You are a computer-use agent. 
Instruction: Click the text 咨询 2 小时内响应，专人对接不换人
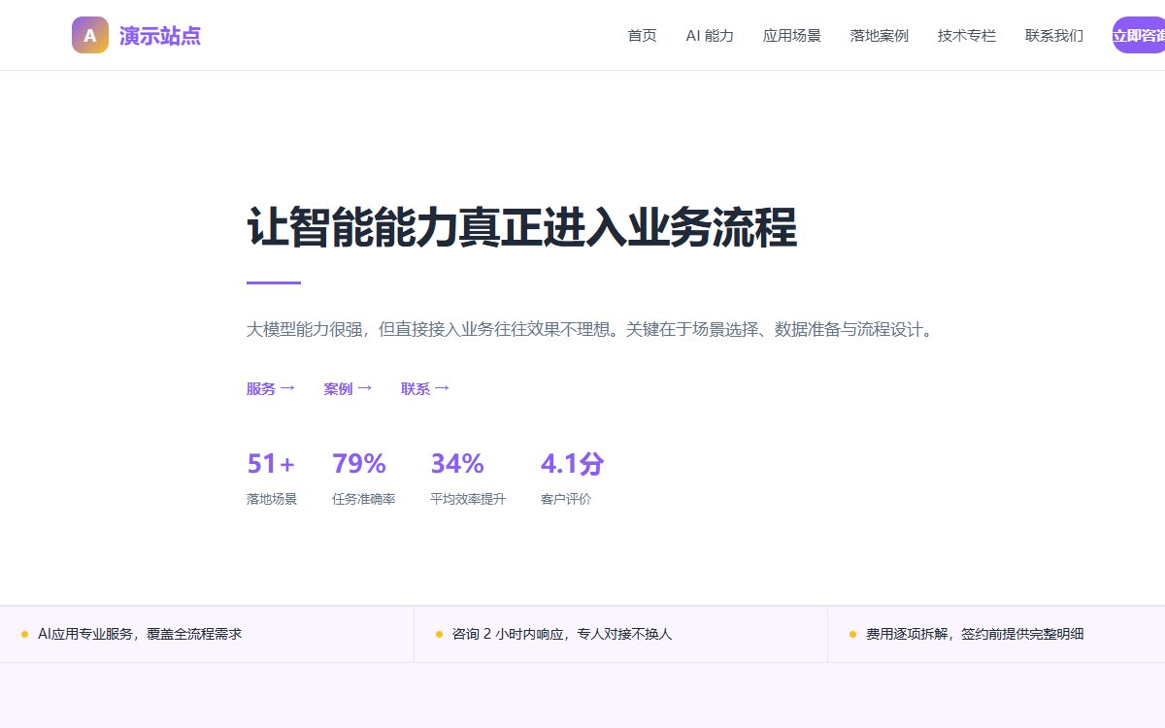[562, 634]
